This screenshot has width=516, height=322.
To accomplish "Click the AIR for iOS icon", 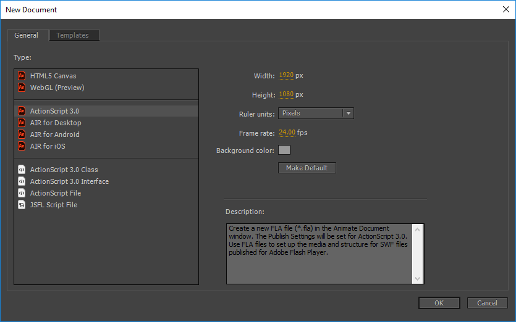I will (x=22, y=146).
